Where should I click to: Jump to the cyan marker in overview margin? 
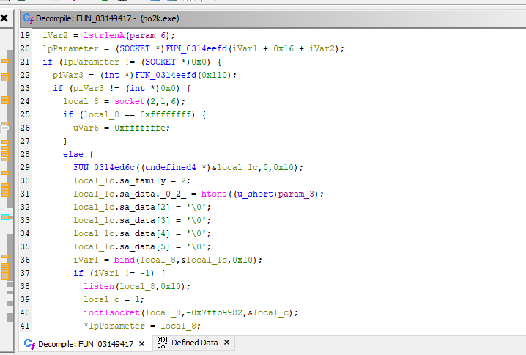pyautogui.click(x=4, y=216)
